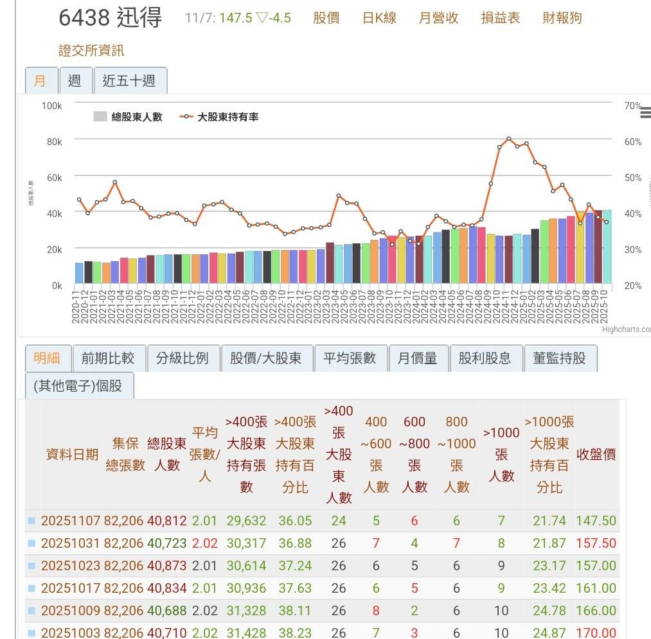Open the 日K線 link

(379, 18)
